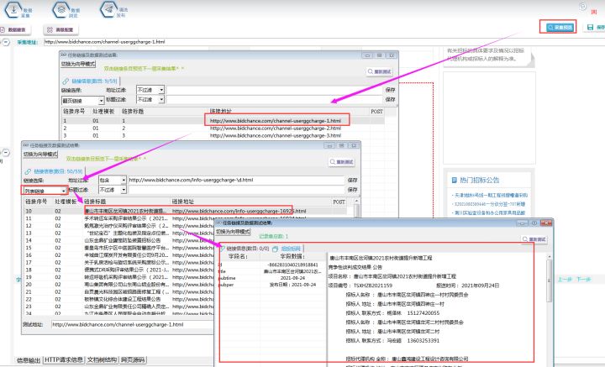Collapse the round minus expander beside 采集地址

(6, 42)
